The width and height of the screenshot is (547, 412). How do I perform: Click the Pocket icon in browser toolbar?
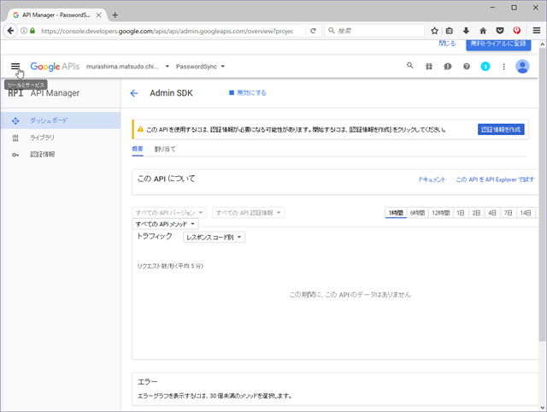[x=500, y=31]
